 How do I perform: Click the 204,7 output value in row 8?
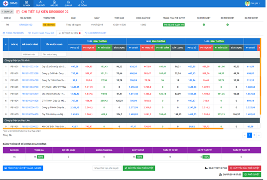click(119, 114)
